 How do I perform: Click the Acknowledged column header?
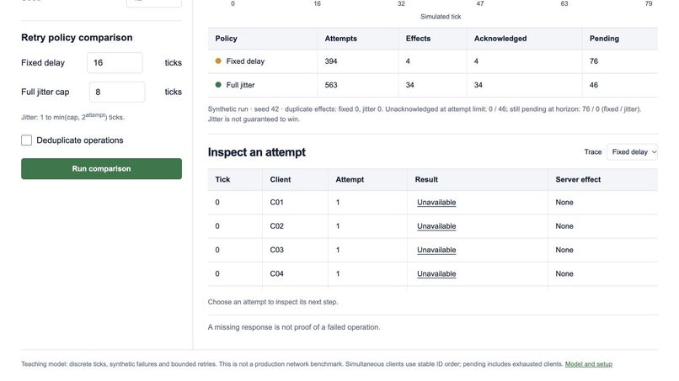click(500, 39)
